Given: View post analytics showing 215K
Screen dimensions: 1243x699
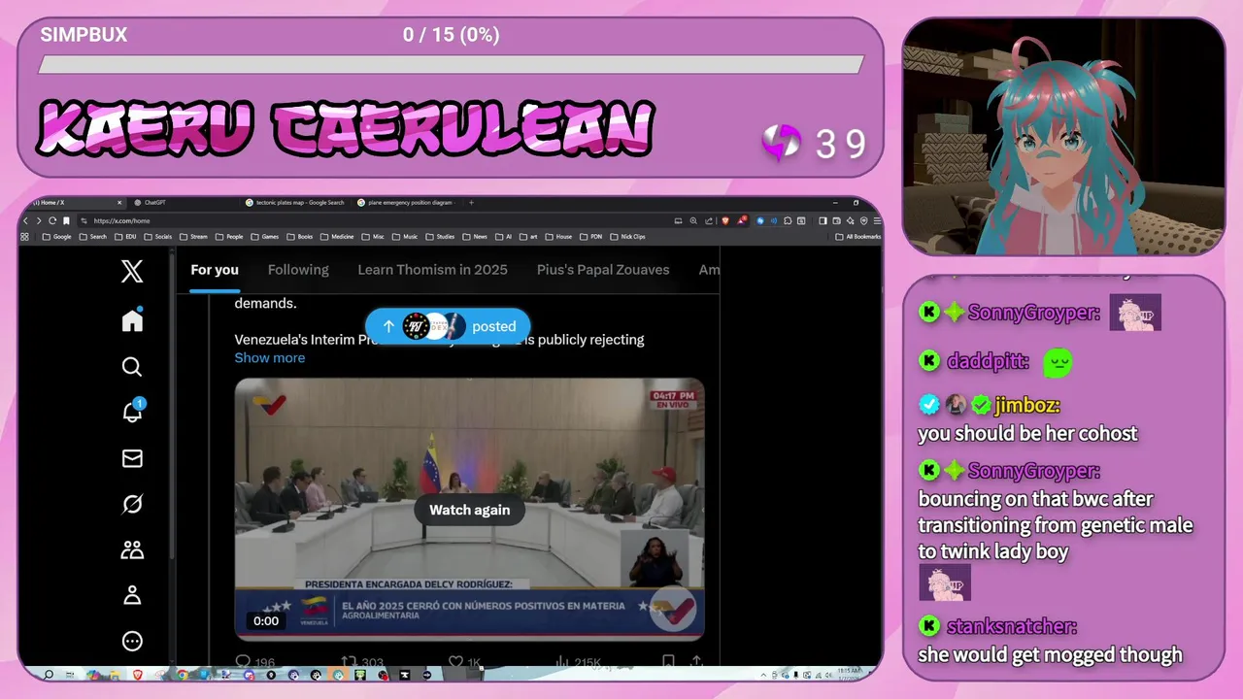Looking at the screenshot, I should coord(577,662).
